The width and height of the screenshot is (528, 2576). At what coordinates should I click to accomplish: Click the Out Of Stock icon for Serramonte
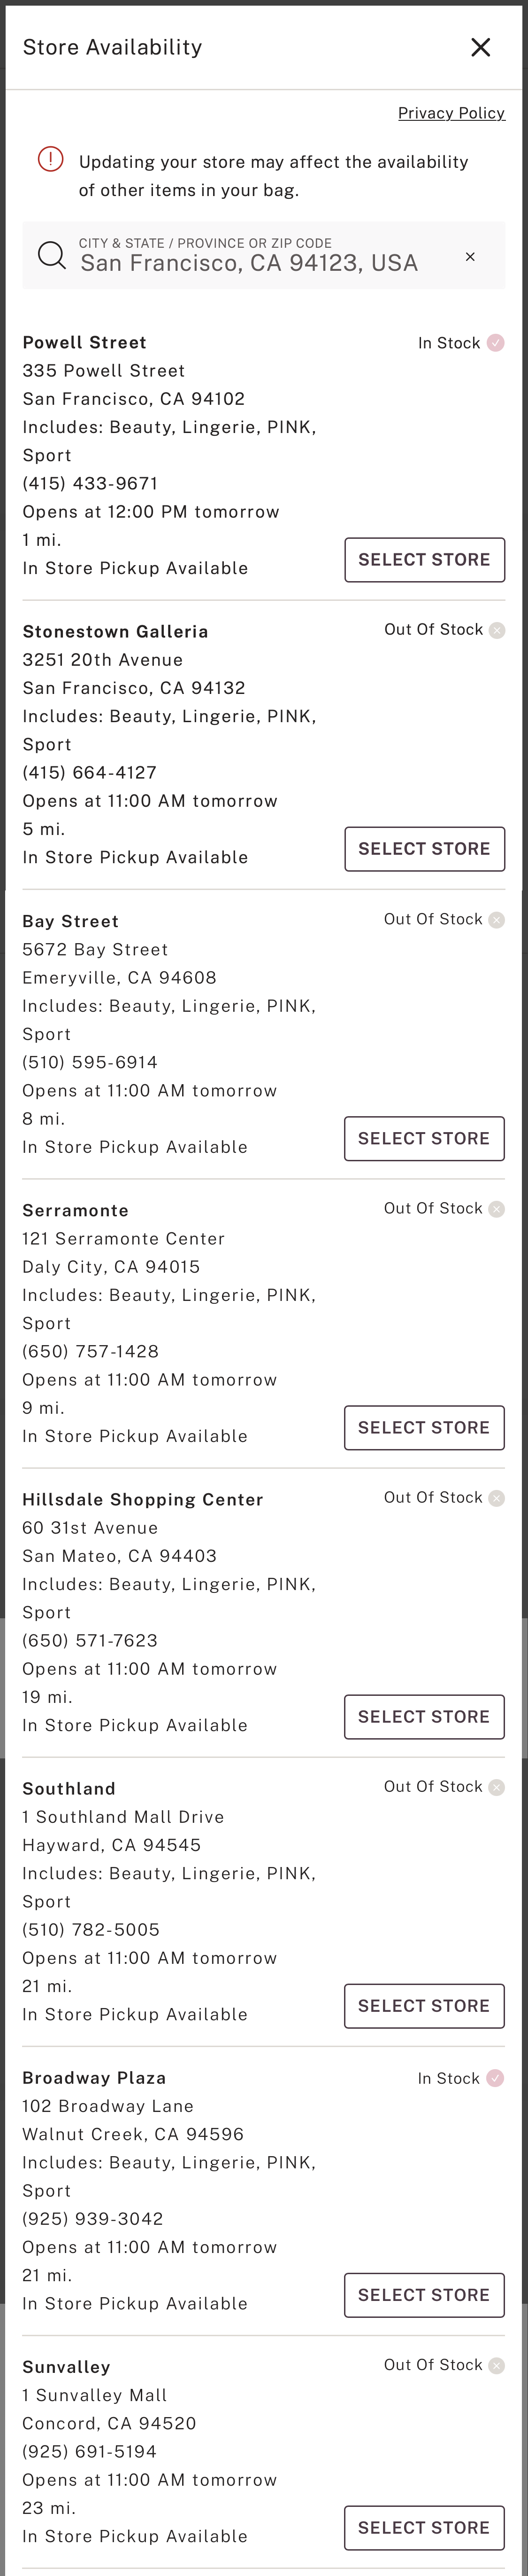(496, 1208)
